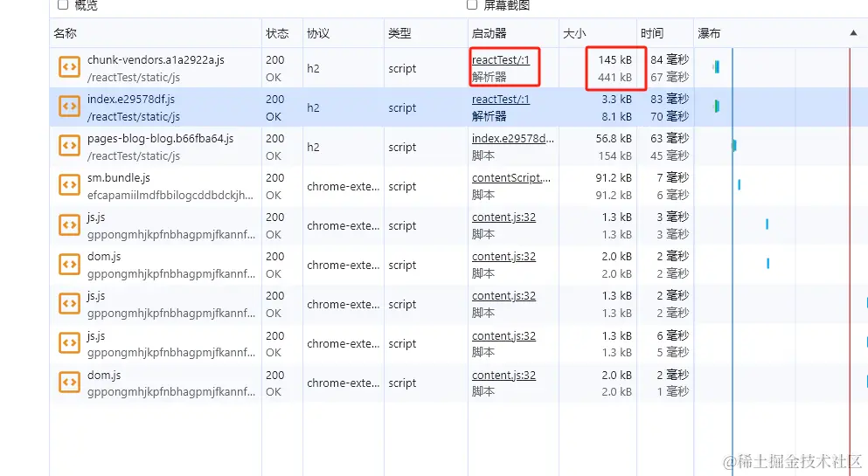Click 63 毫秒 time value

(670, 138)
